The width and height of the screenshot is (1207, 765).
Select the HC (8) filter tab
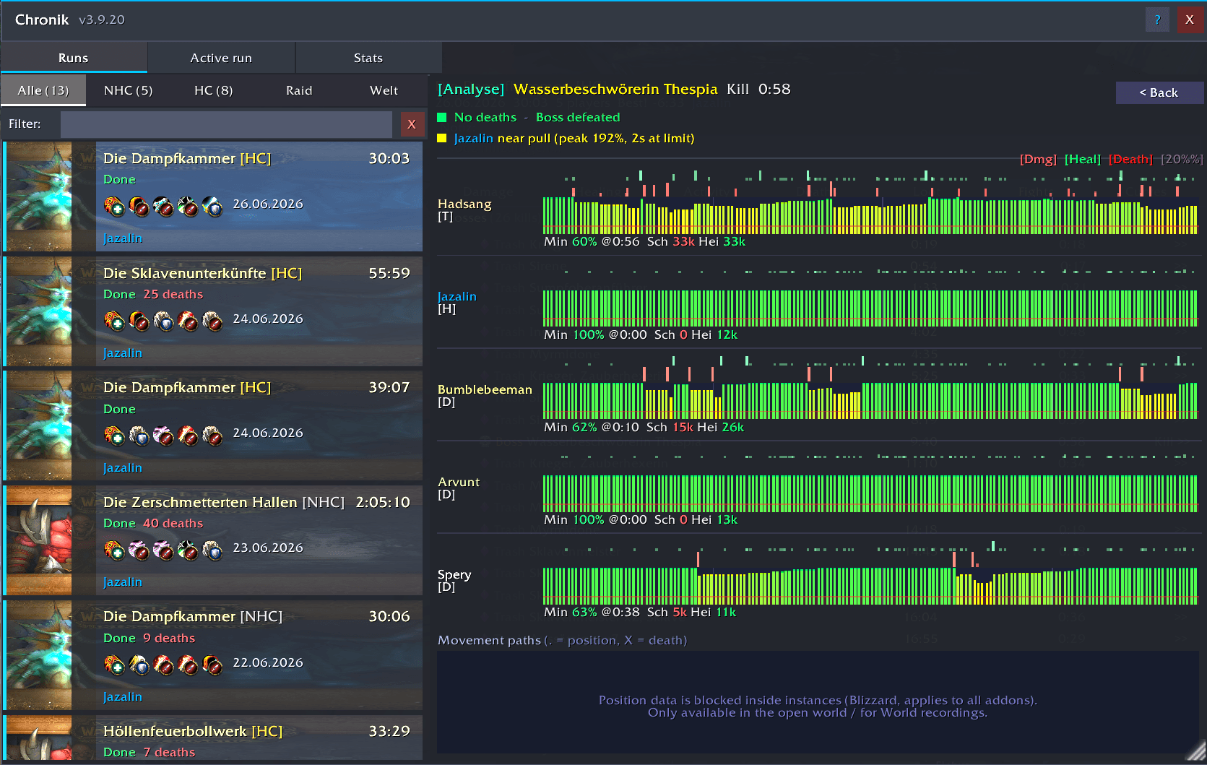pyautogui.click(x=214, y=90)
